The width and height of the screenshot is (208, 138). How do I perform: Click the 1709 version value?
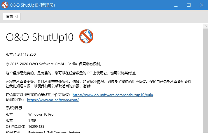pos(32,120)
